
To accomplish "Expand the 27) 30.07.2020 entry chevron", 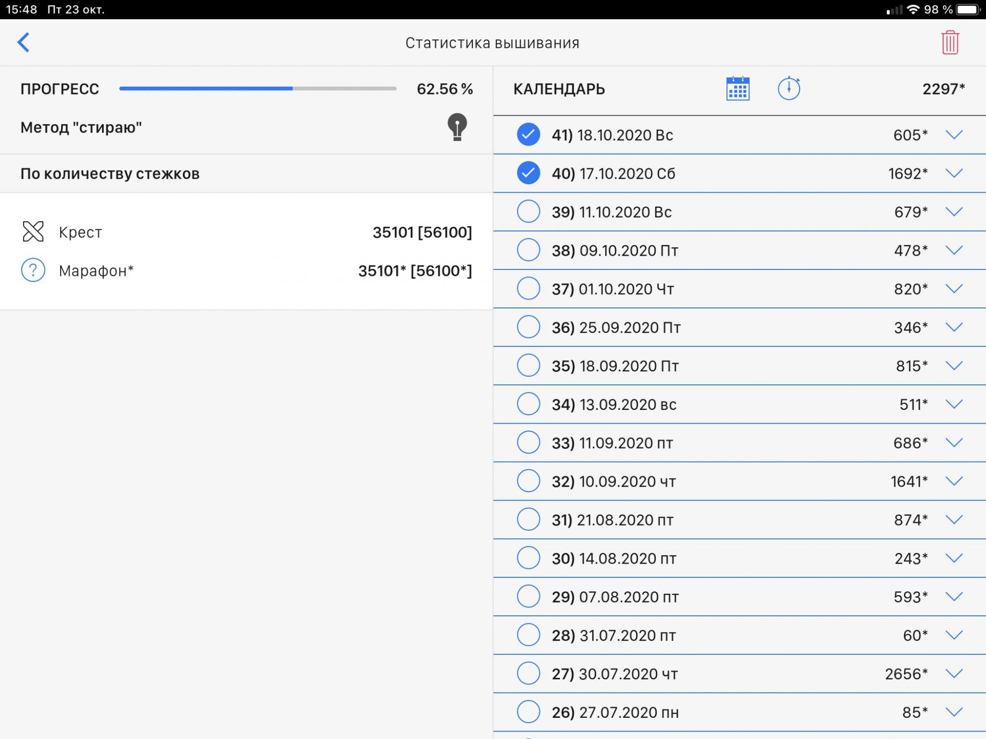I will 954,673.
